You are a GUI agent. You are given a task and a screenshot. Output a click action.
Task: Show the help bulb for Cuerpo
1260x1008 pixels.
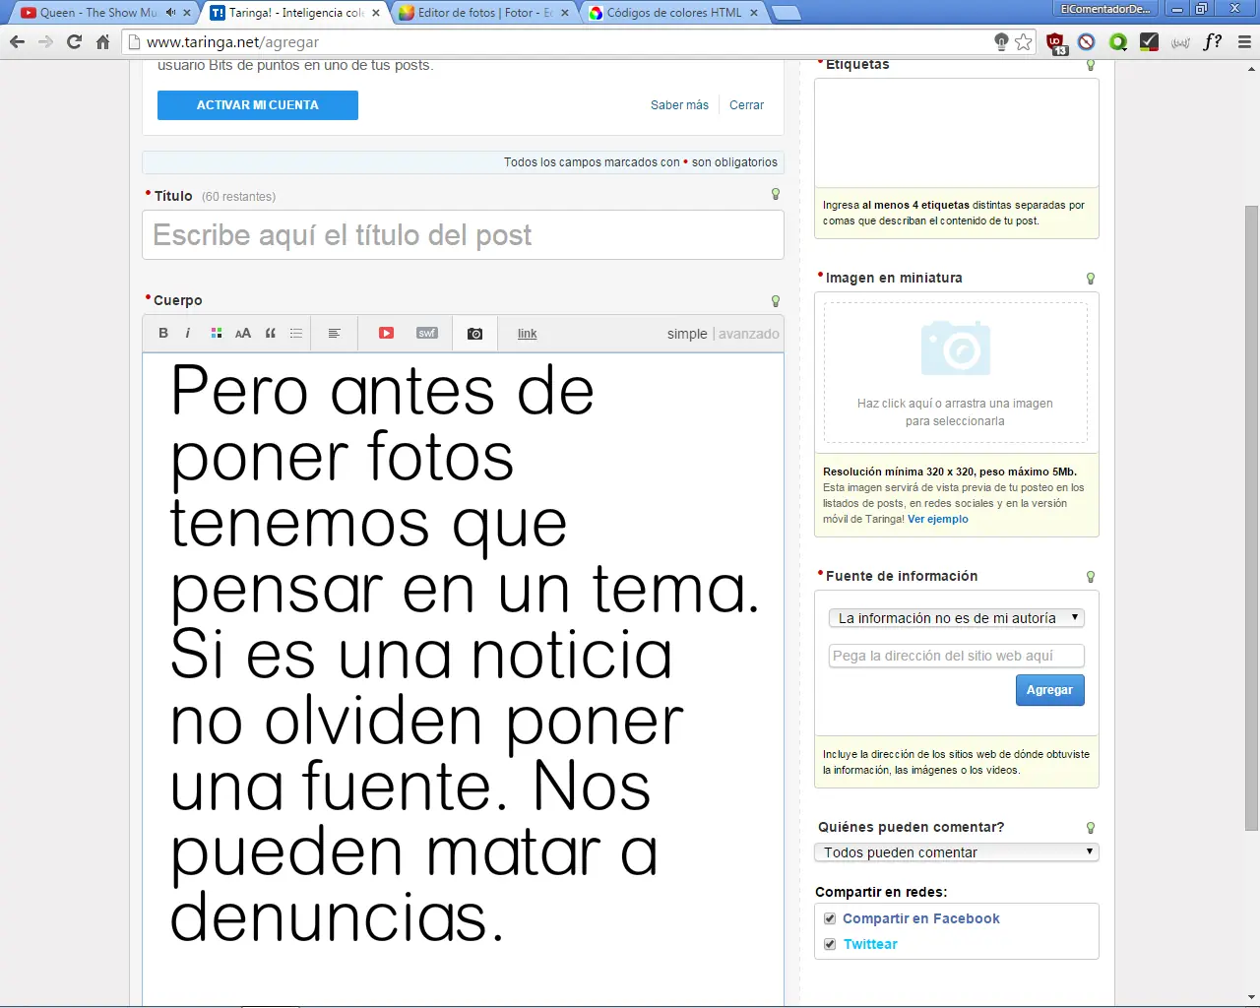(x=776, y=301)
